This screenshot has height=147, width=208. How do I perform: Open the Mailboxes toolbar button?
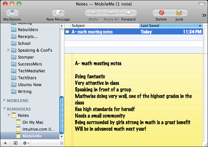(x=12, y=13)
